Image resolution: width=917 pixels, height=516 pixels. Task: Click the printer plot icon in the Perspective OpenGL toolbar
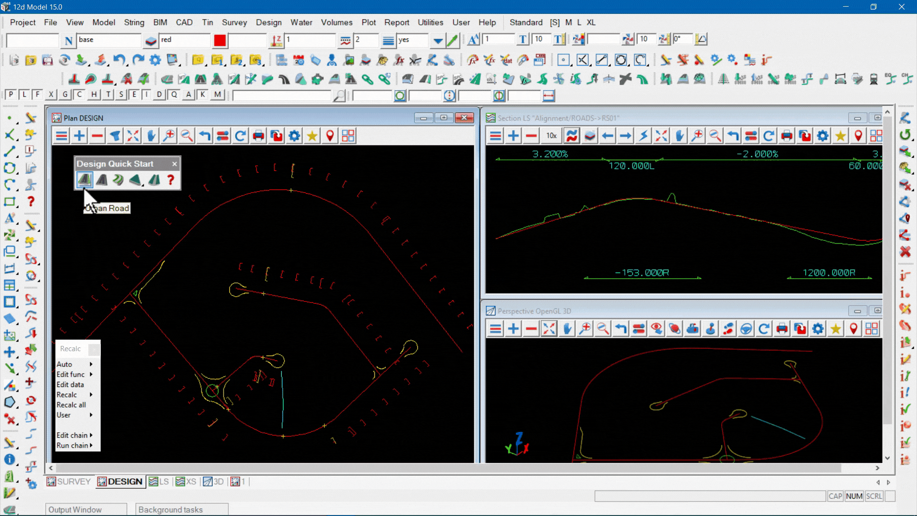point(782,329)
